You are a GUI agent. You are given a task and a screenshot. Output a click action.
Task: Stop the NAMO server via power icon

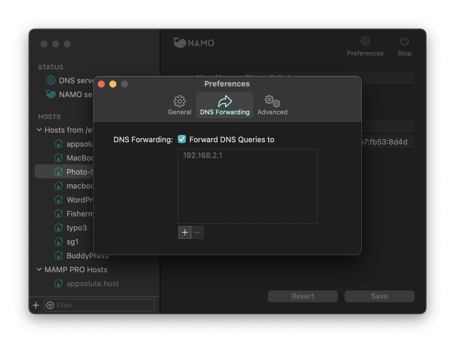click(x=404, y=47)
